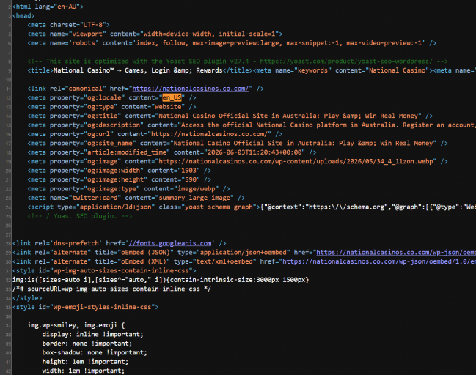Click the height: 1em !important line
The height and width of the screenshot is (375, 476).
85,361
